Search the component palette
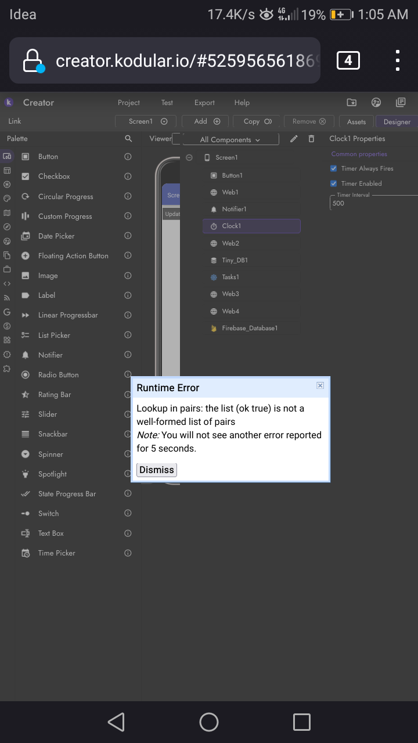 point(128,139)
